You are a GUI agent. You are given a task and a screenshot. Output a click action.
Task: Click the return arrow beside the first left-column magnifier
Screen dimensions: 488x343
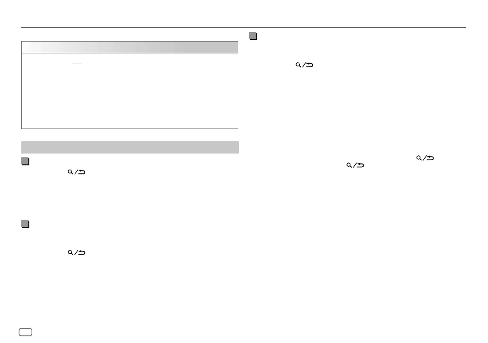point(81,172)
